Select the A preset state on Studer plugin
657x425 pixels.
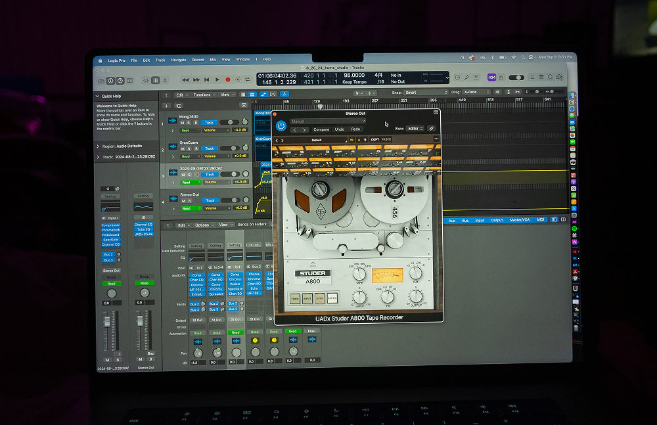click(x=359, y=139)
